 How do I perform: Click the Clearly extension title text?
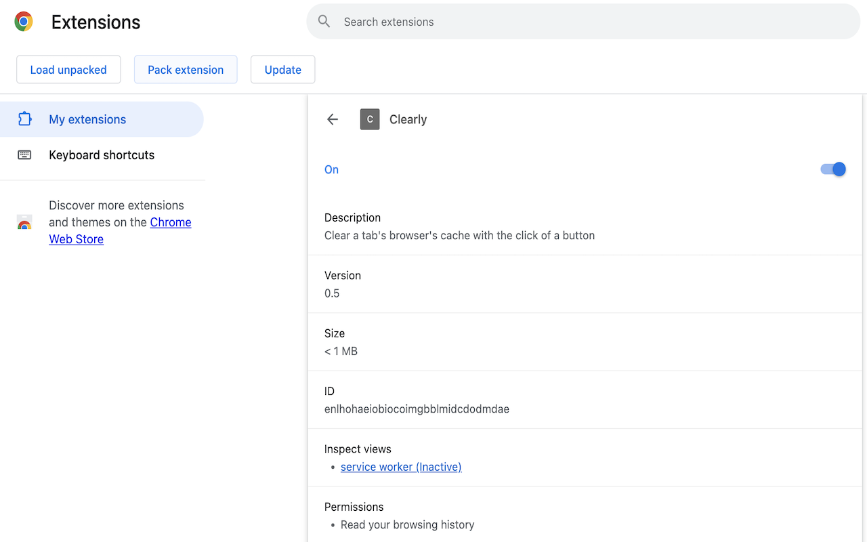click(408, 119)
